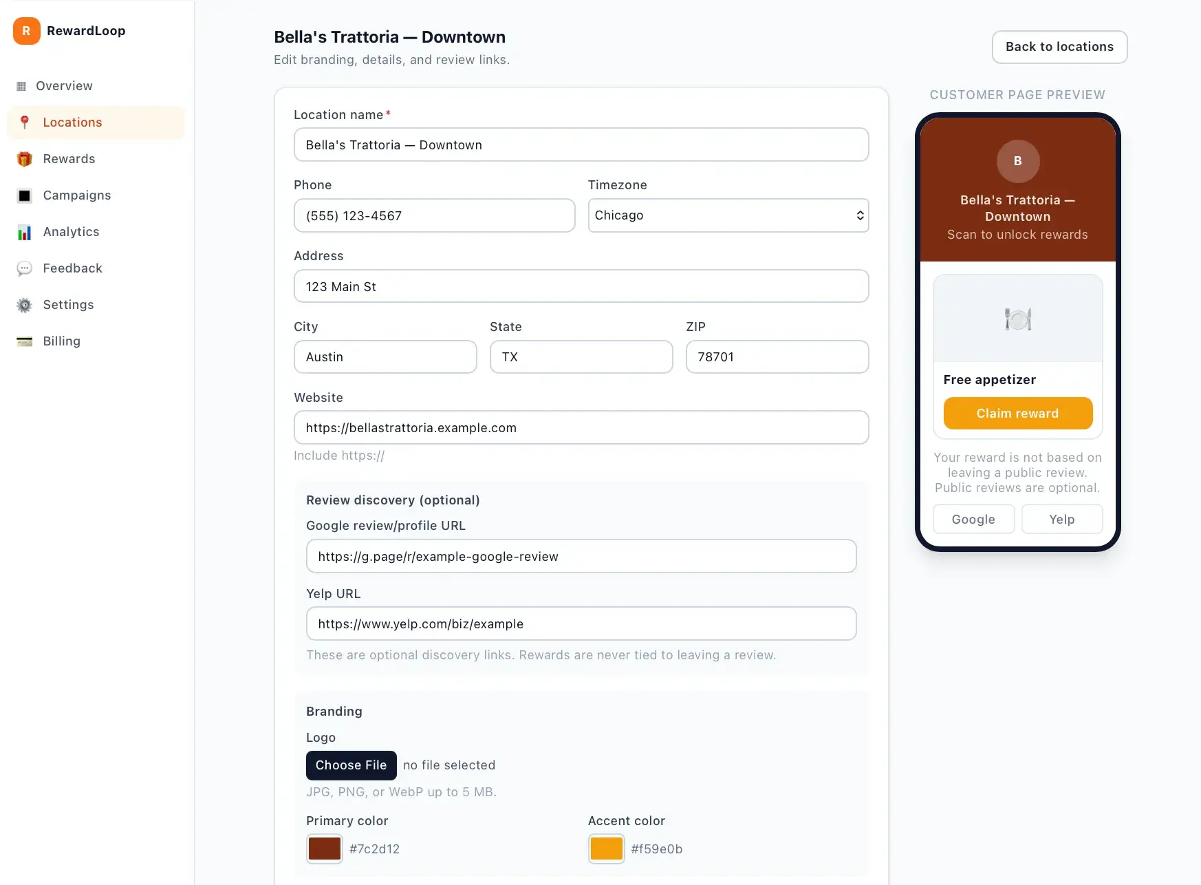Open the Timezone dropdown showing Chicago

(x=728, y=215)
